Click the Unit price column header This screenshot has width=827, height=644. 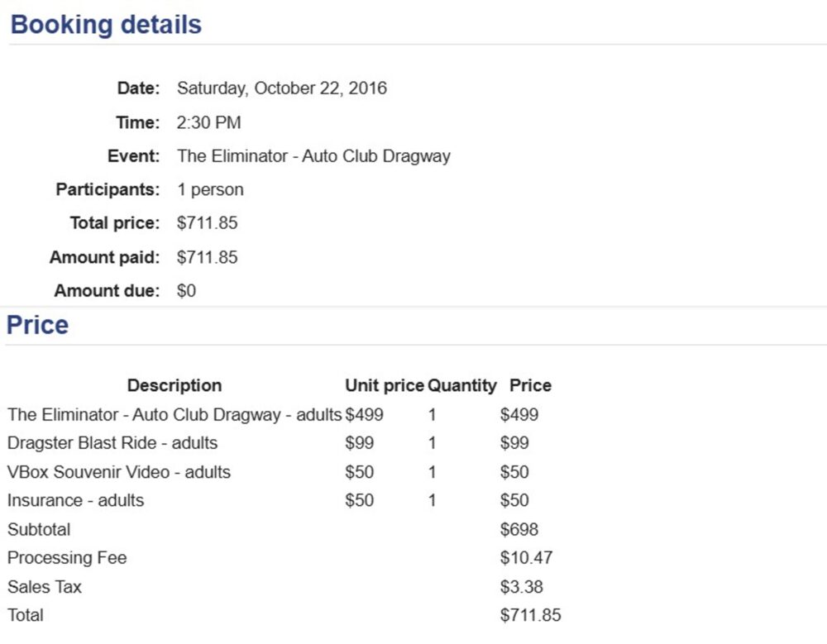coord(384,385)
